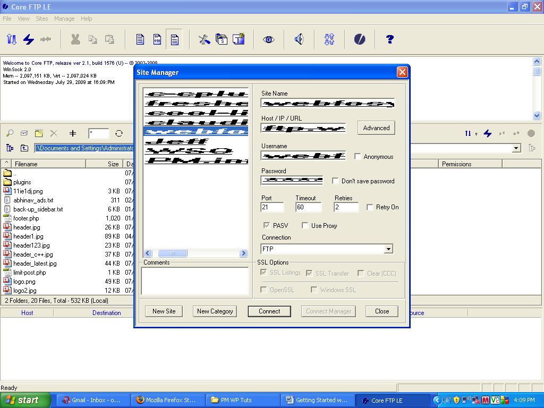
Task: Click local panel new folder icon
Action: point(39,133)
